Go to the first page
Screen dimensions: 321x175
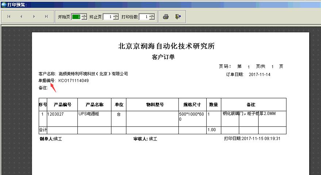point(9,17)
